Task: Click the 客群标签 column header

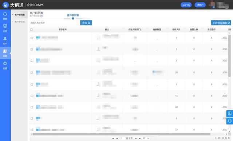Action: pos(157,30)
